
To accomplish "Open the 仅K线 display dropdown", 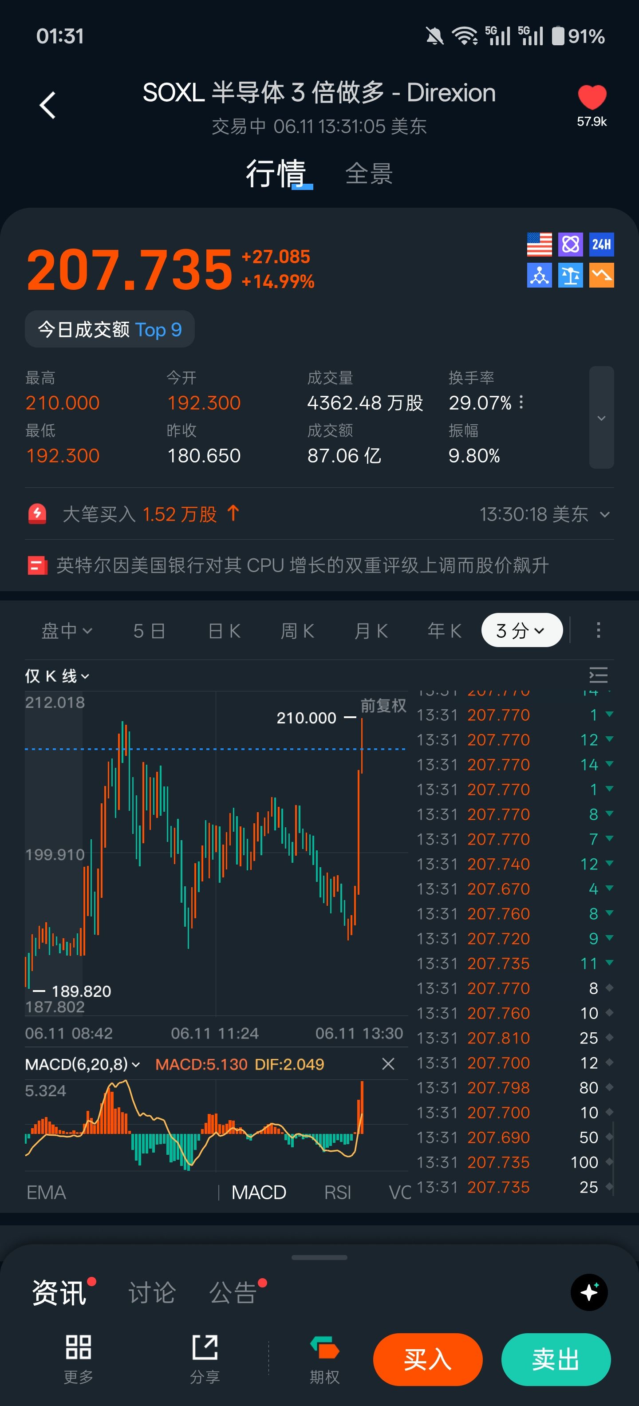I will tap(57, 676).
